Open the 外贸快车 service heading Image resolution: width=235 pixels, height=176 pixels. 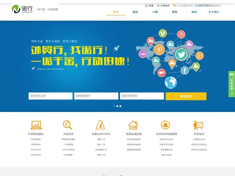tap(69, 134)
